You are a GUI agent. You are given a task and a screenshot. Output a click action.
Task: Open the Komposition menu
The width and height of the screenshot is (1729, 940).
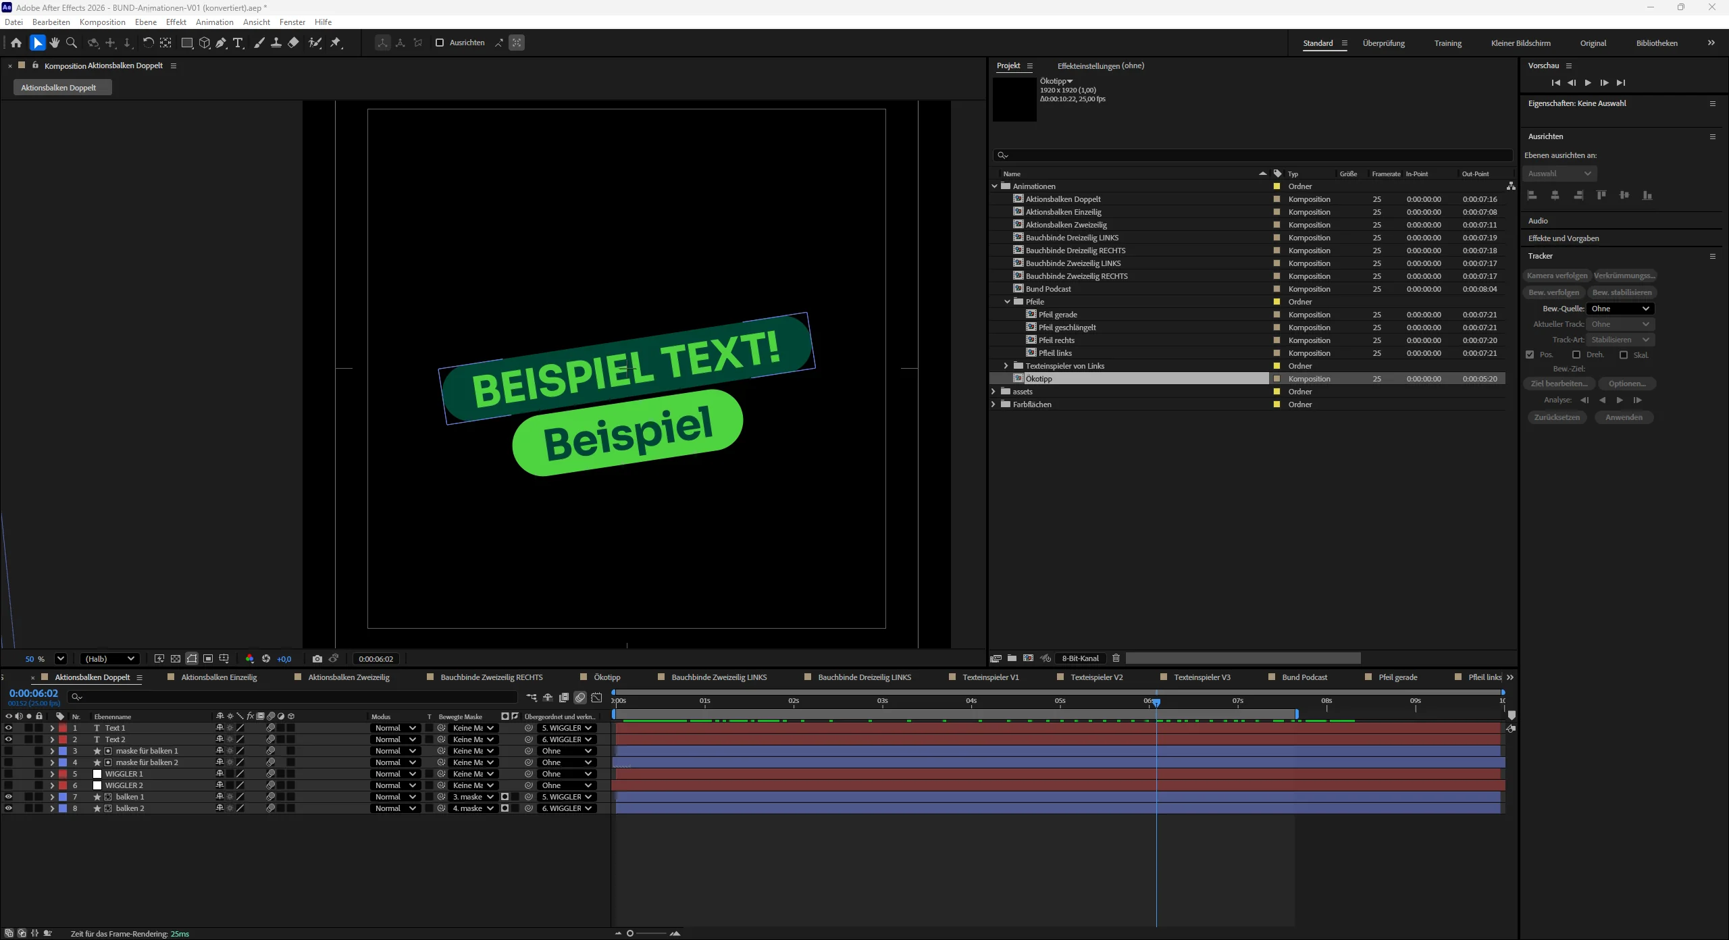(102, 22)
